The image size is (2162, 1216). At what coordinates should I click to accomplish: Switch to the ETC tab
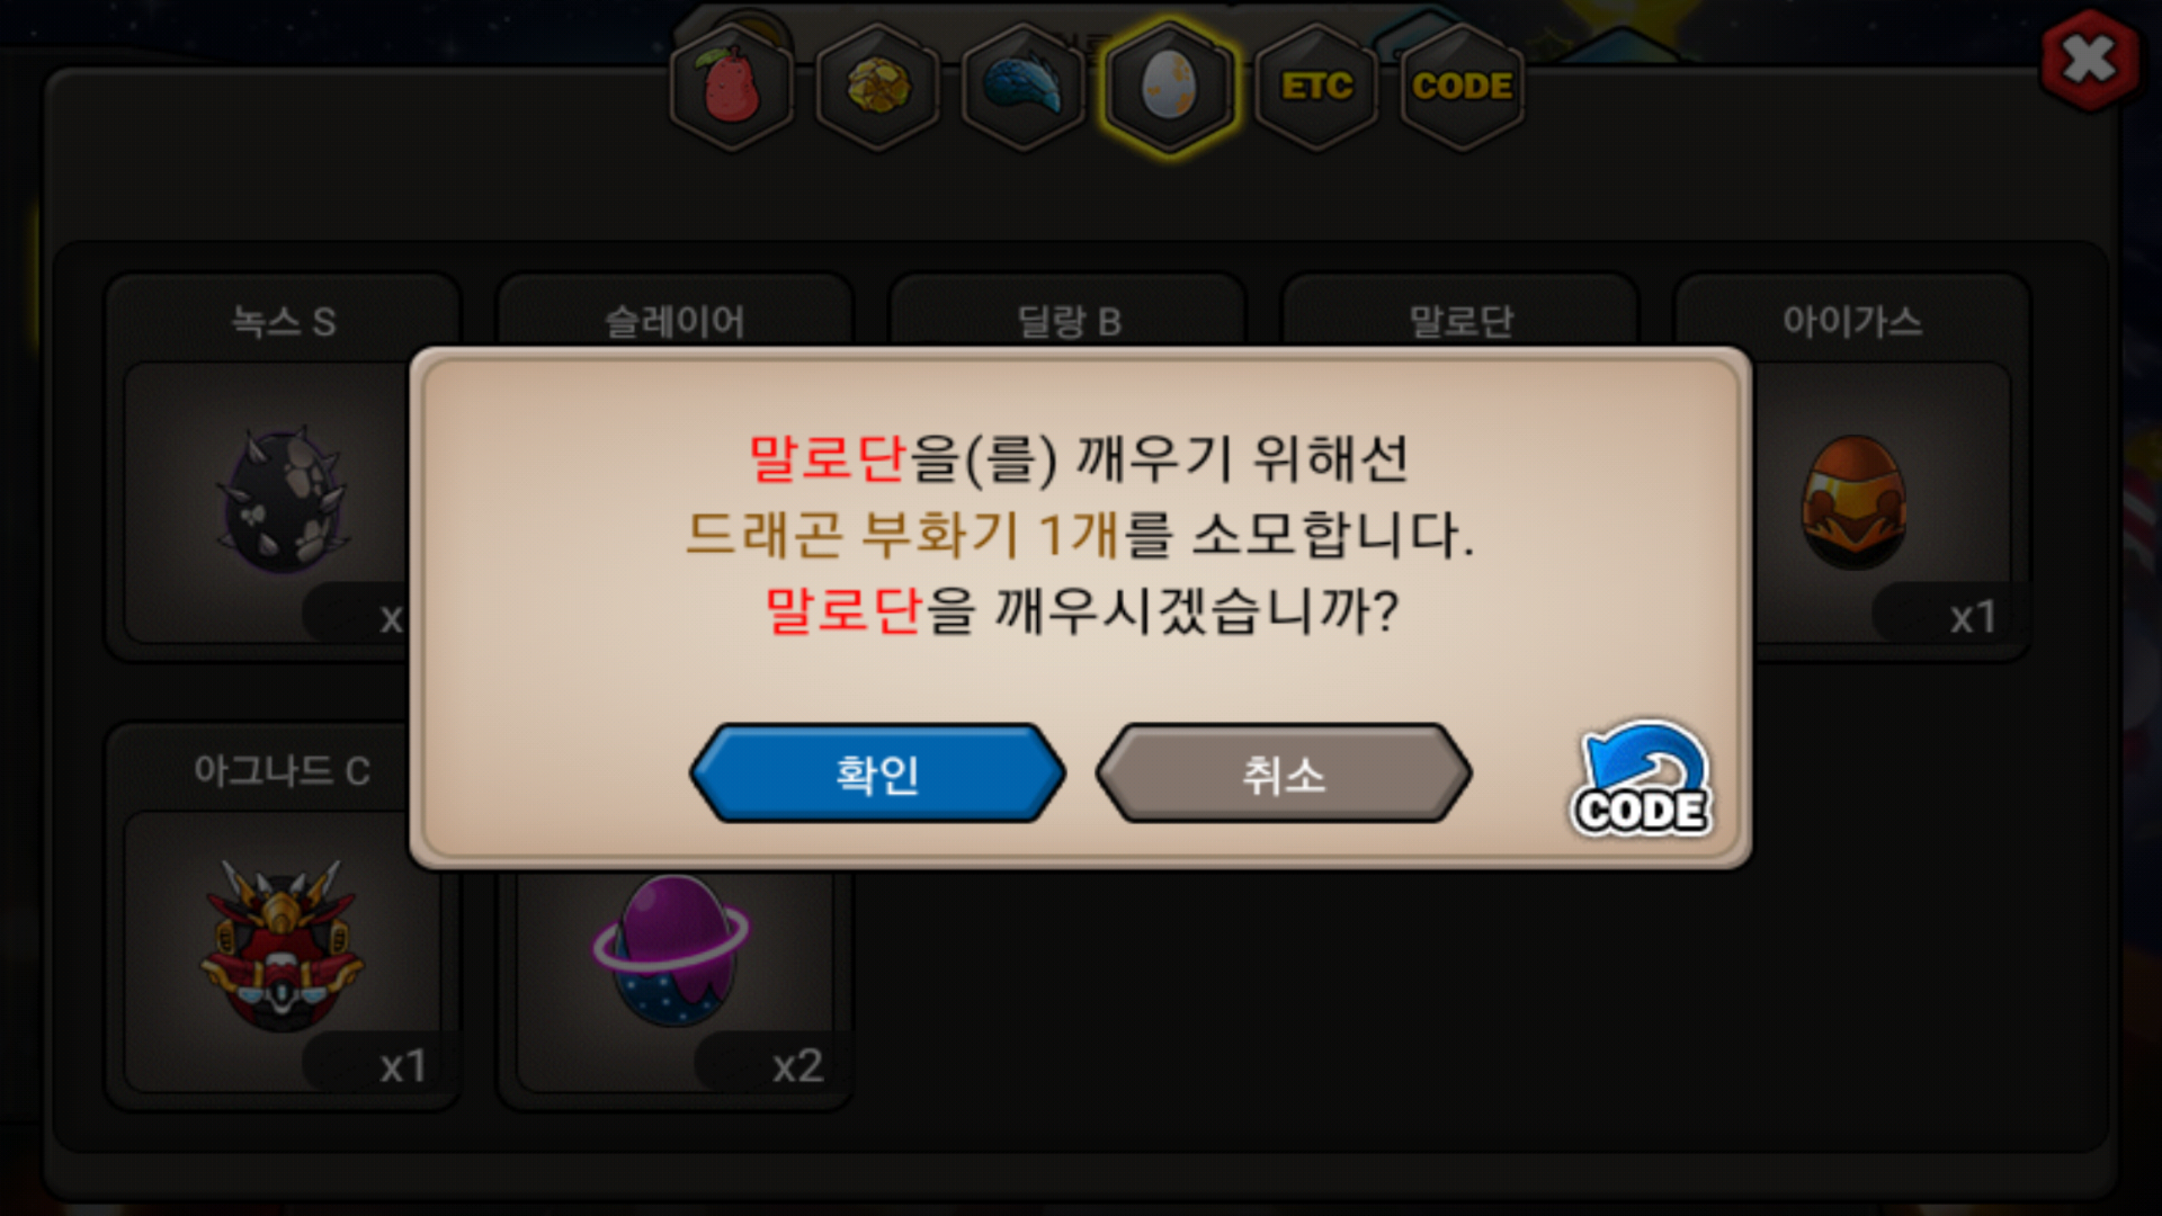click(1317, 87)
